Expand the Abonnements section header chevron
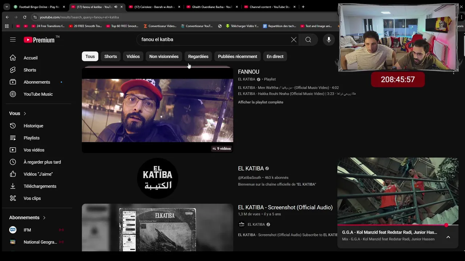The image size is (465, 261). click(44, 217)
